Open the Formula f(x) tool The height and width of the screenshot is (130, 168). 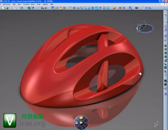click(43, 8)
